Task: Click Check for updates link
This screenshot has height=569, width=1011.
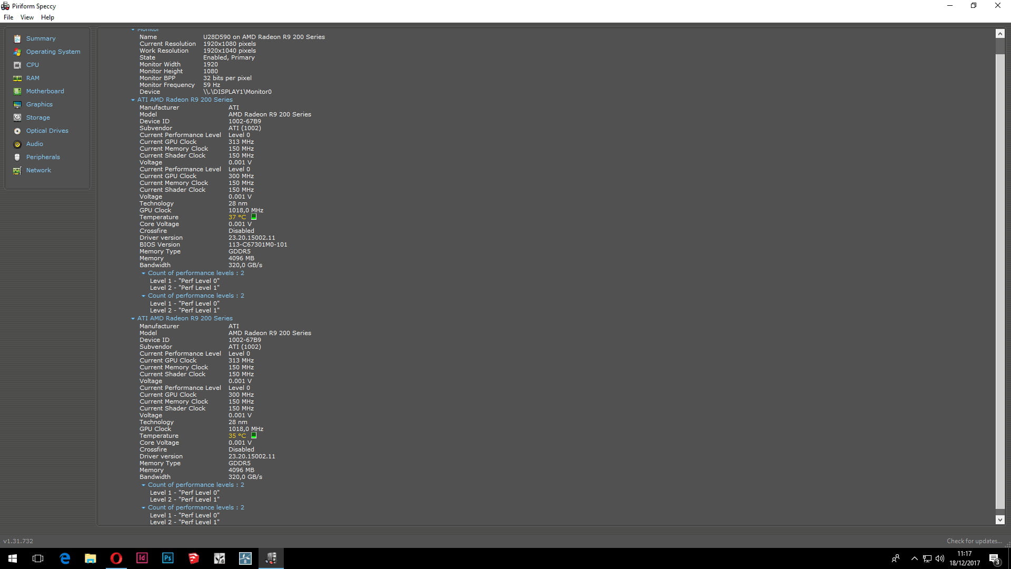Action: point(974,541)
